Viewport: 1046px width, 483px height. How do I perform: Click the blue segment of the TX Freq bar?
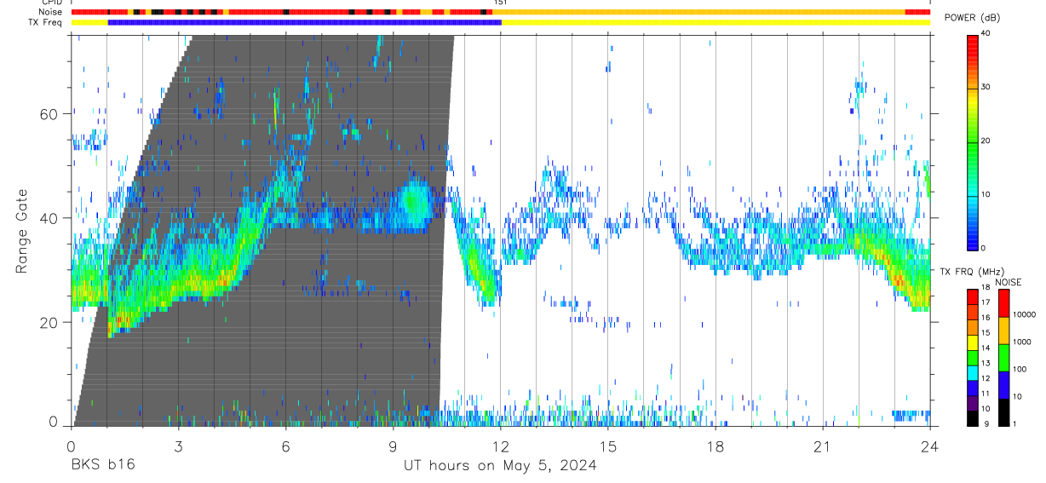(304, 21)
